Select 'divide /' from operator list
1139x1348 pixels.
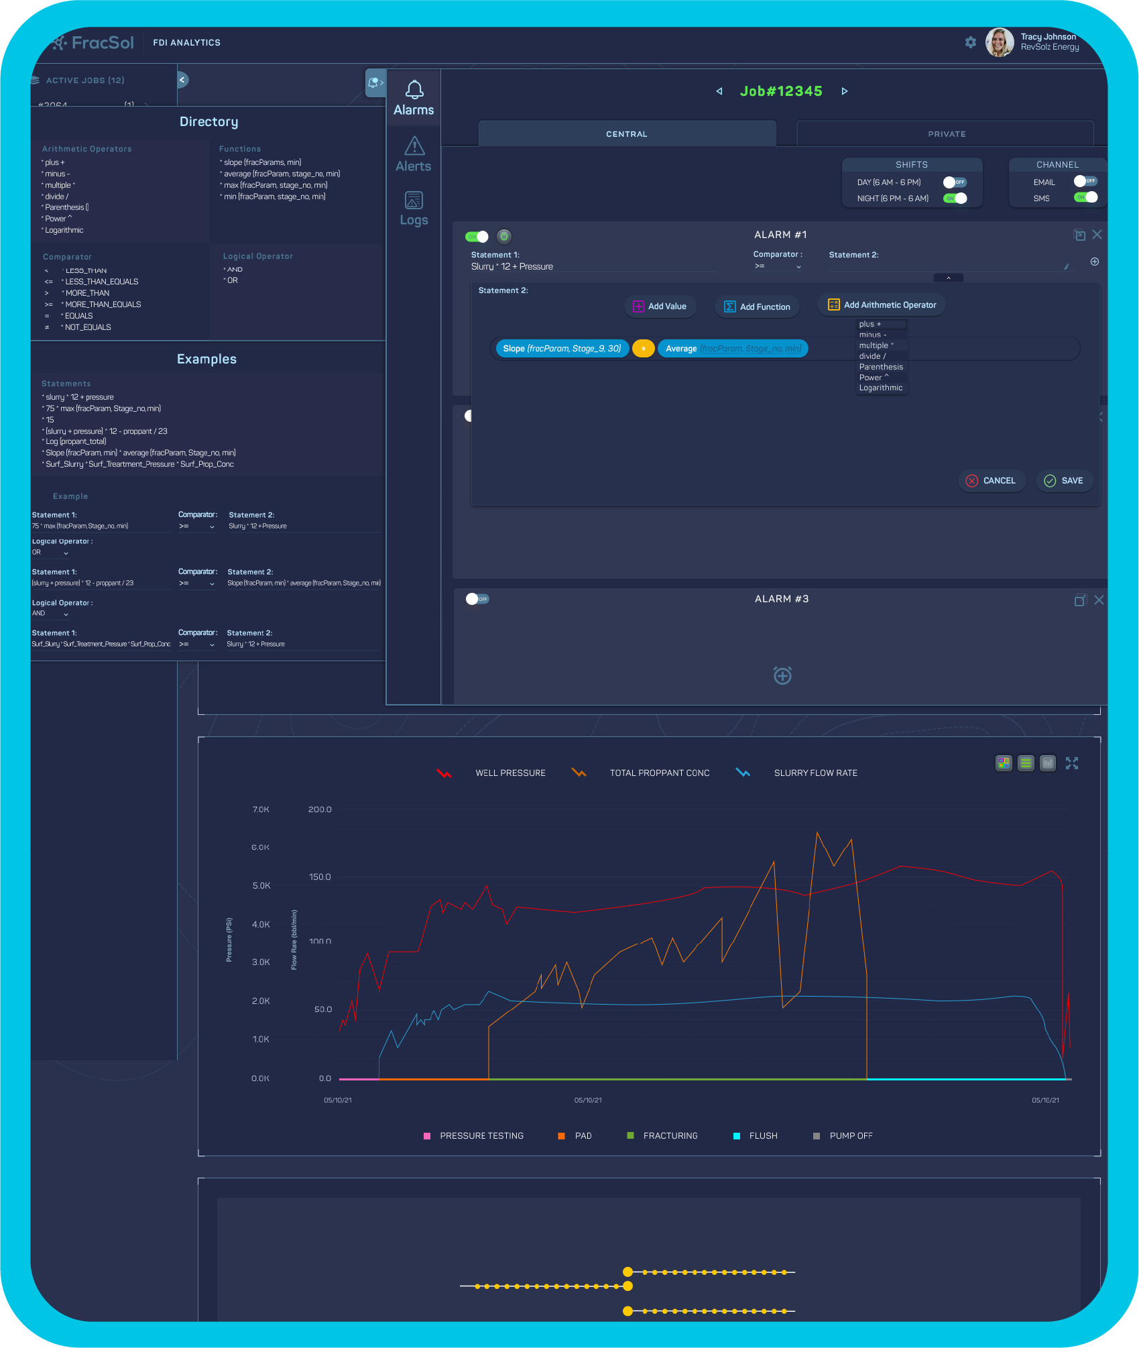[x=872, y=356]
